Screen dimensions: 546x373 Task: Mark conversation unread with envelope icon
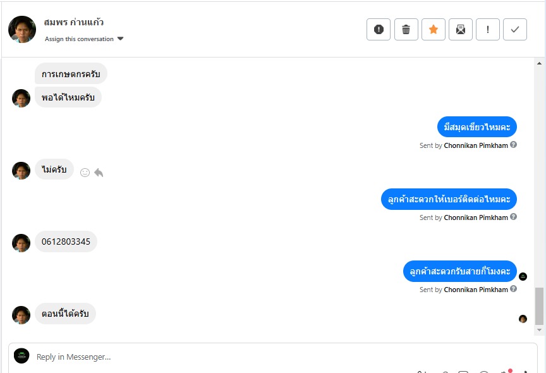pos(461,30)
